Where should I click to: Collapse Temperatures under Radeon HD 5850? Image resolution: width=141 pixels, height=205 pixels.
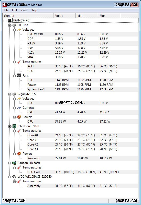pos(14,168)
